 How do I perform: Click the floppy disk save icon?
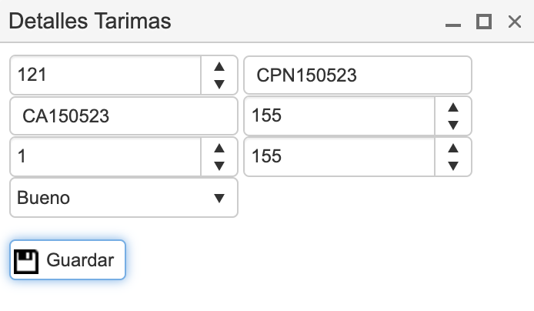26,262
